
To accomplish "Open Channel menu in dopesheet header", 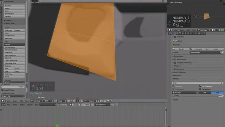I will coord(30,105).
